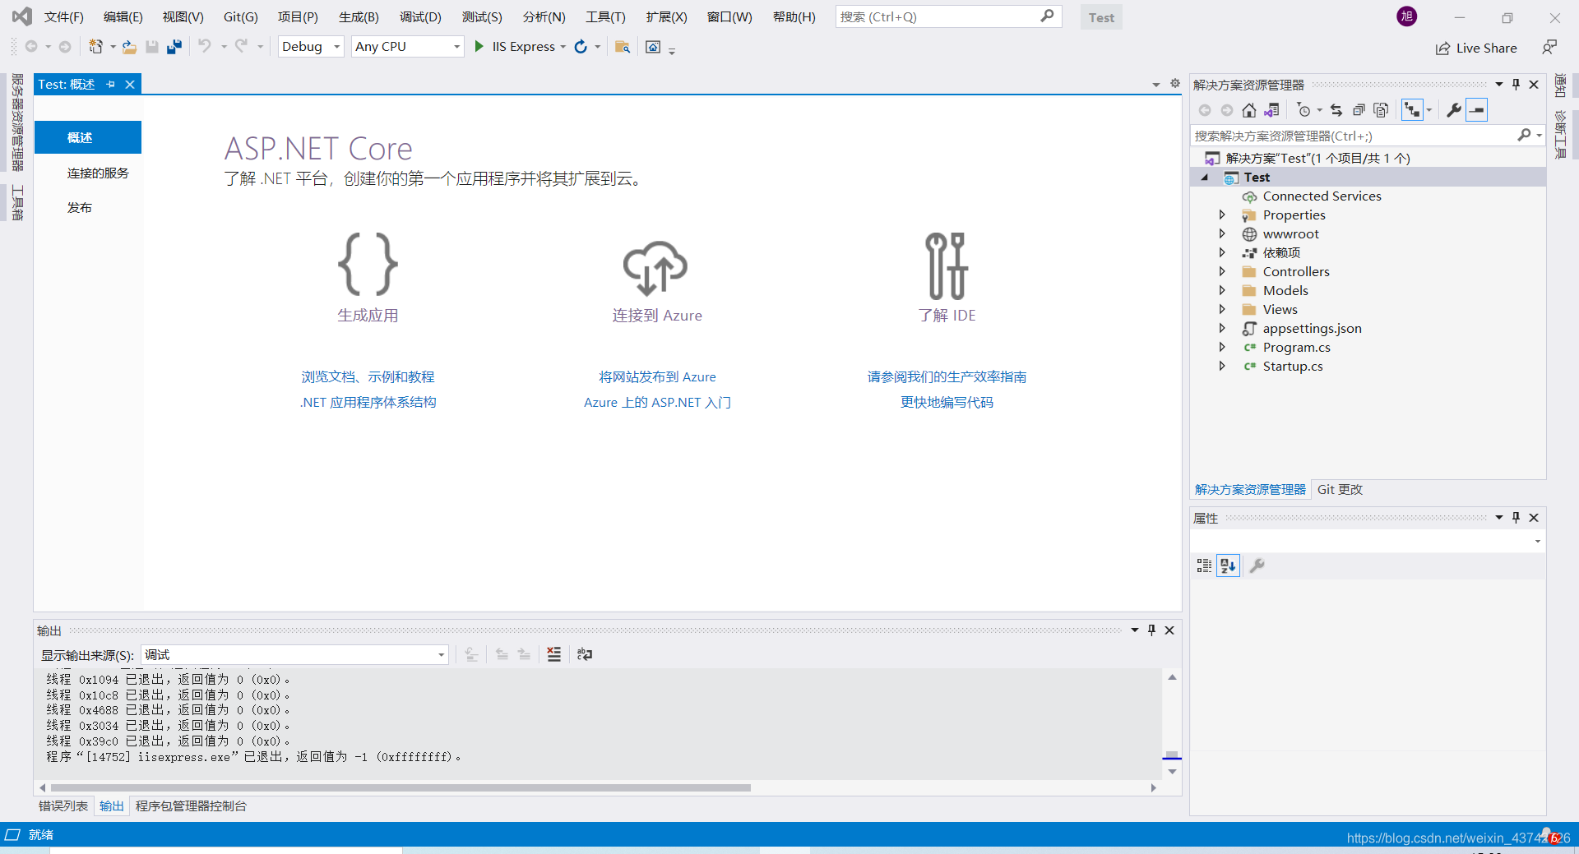Open the 文件(F) menu
Image resolution: width=1579 pixels, height=854 pixels.
tap(64, 17)
